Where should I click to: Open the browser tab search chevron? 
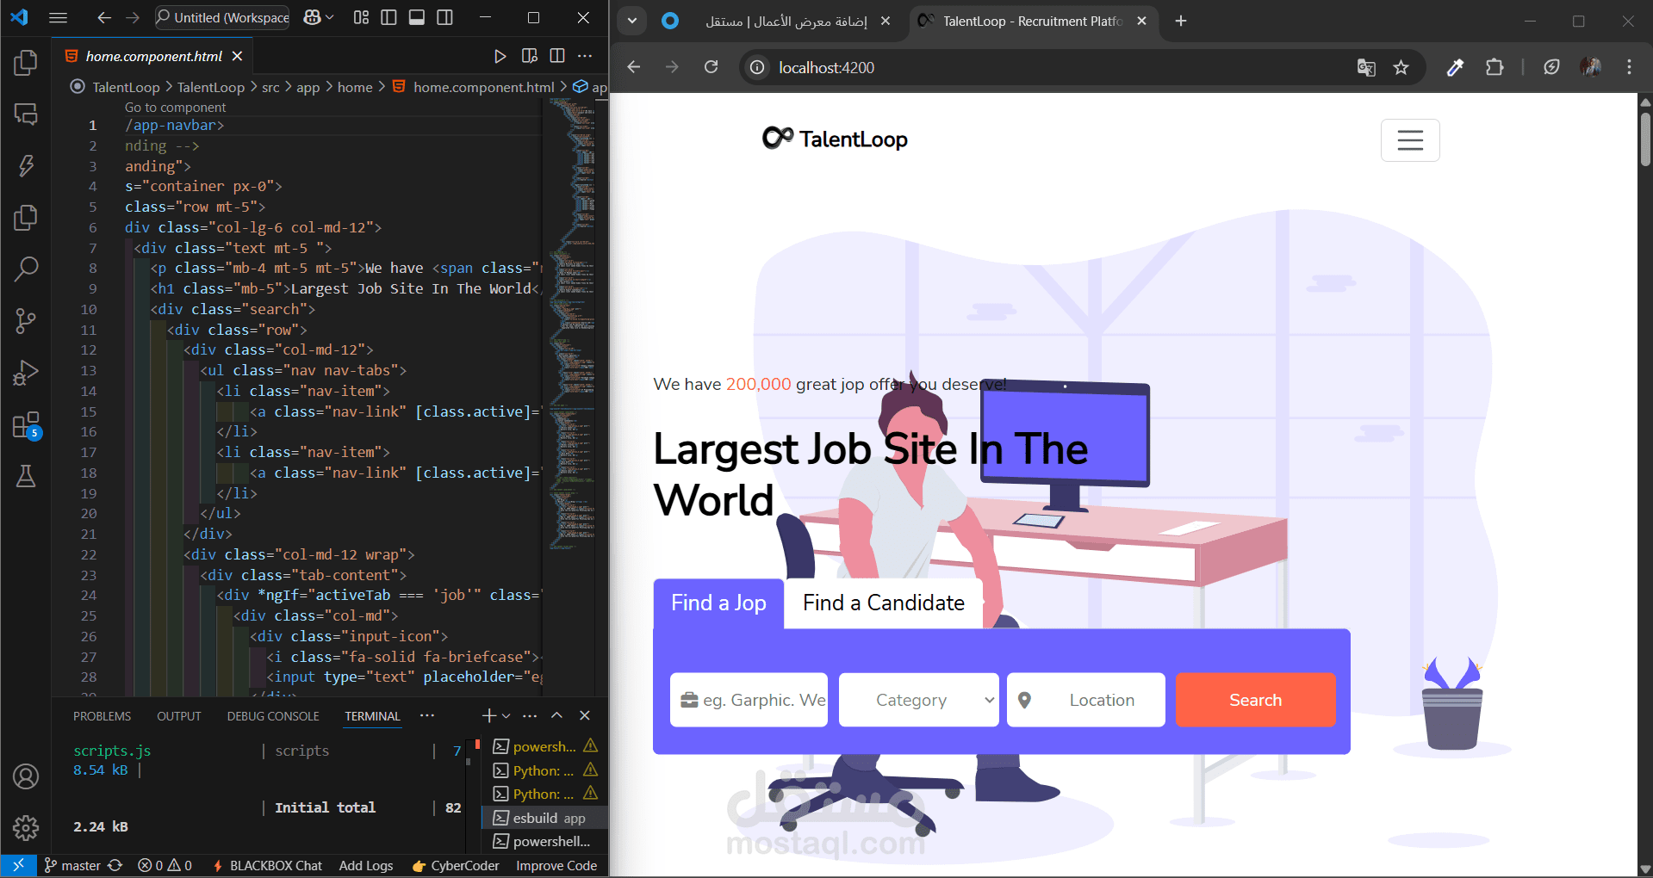[x=633, y=21]
